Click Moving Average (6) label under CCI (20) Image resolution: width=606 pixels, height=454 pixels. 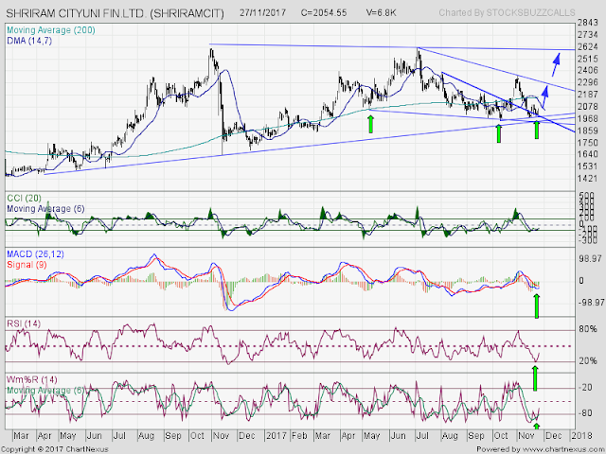click(45, 209)
